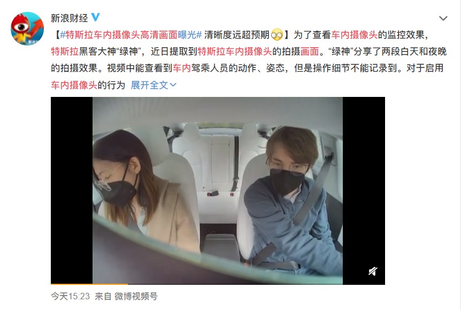Open the 新浪财经 username link
The image size is (461, 310).
tap(69, 18)
